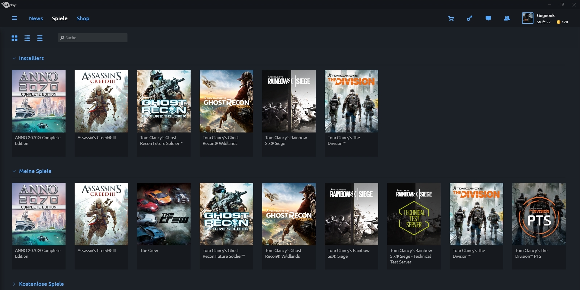580x290 pixels.
Task: Go to the News tab
Action: pos(36,18)
